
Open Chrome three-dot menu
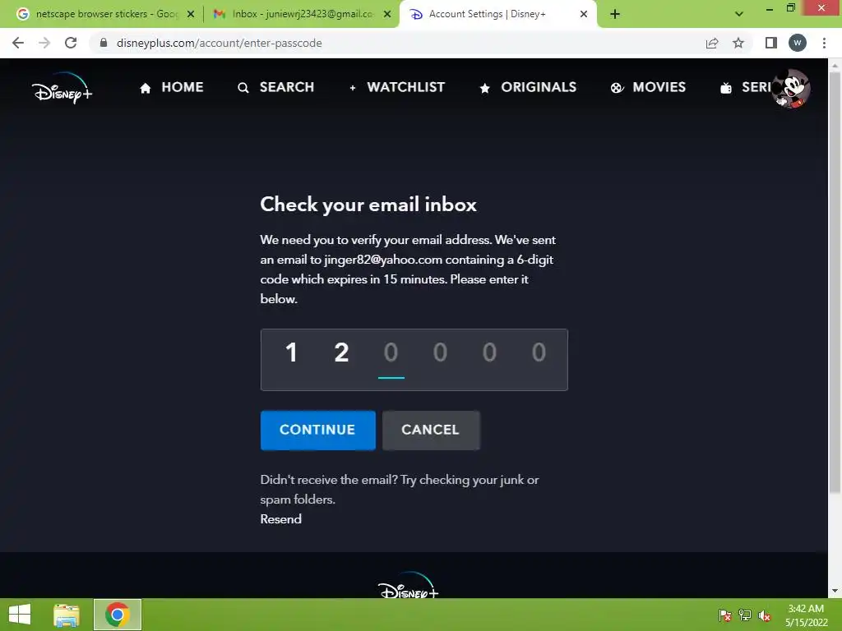(824, 43)
